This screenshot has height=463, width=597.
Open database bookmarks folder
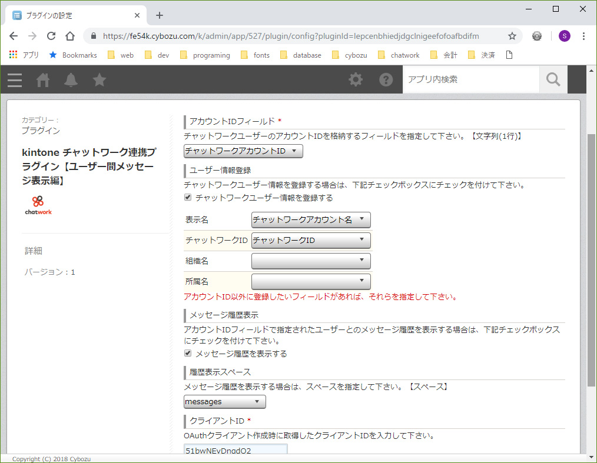[x=301, y=55]
